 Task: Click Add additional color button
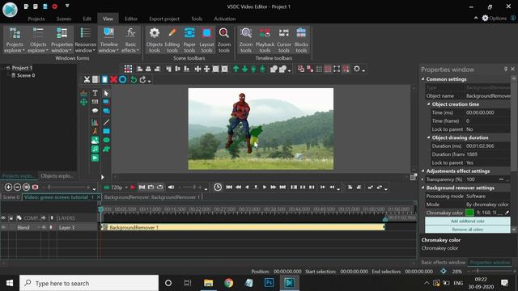[x=468, y=221]
